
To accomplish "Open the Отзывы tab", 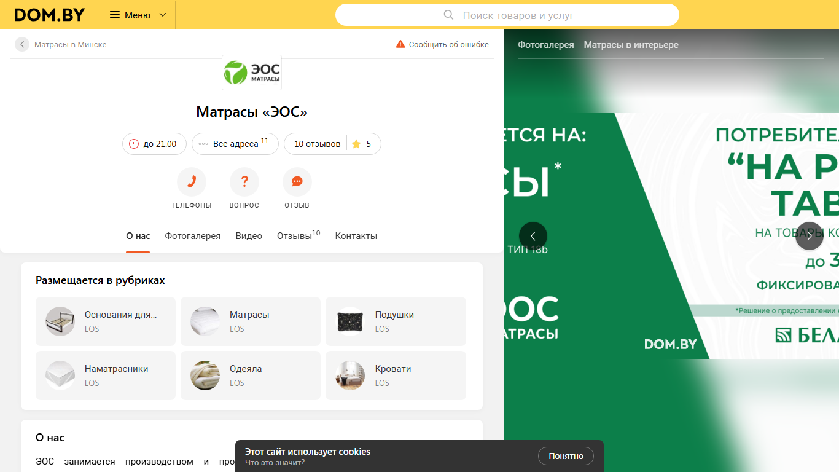I will 299,236.
